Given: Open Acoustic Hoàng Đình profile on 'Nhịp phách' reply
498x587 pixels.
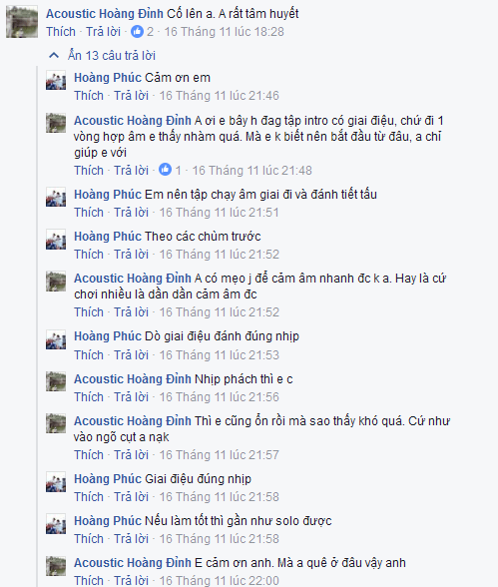Looking at the screenshot, I should pos(133,379).
